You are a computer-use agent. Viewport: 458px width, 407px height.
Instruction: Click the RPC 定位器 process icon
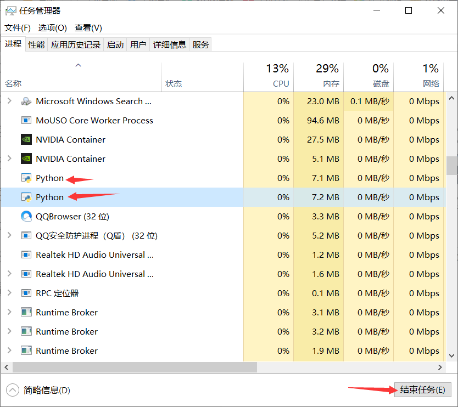(x=26, y=293)
